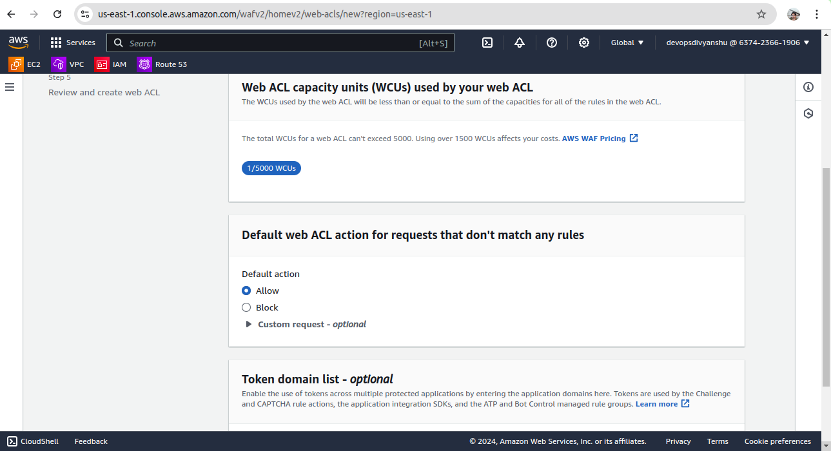
Task: Click the page vertical scrollbar
Action: [x=826, y=277]
